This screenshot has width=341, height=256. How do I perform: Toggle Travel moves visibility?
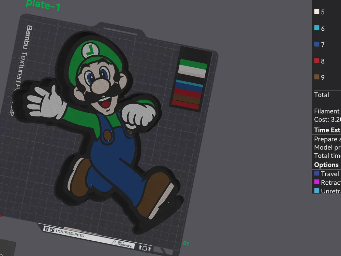[x=317, y=173]
